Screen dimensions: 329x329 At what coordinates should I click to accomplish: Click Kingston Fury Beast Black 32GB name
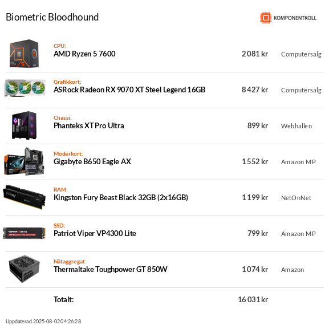point(121,198)
